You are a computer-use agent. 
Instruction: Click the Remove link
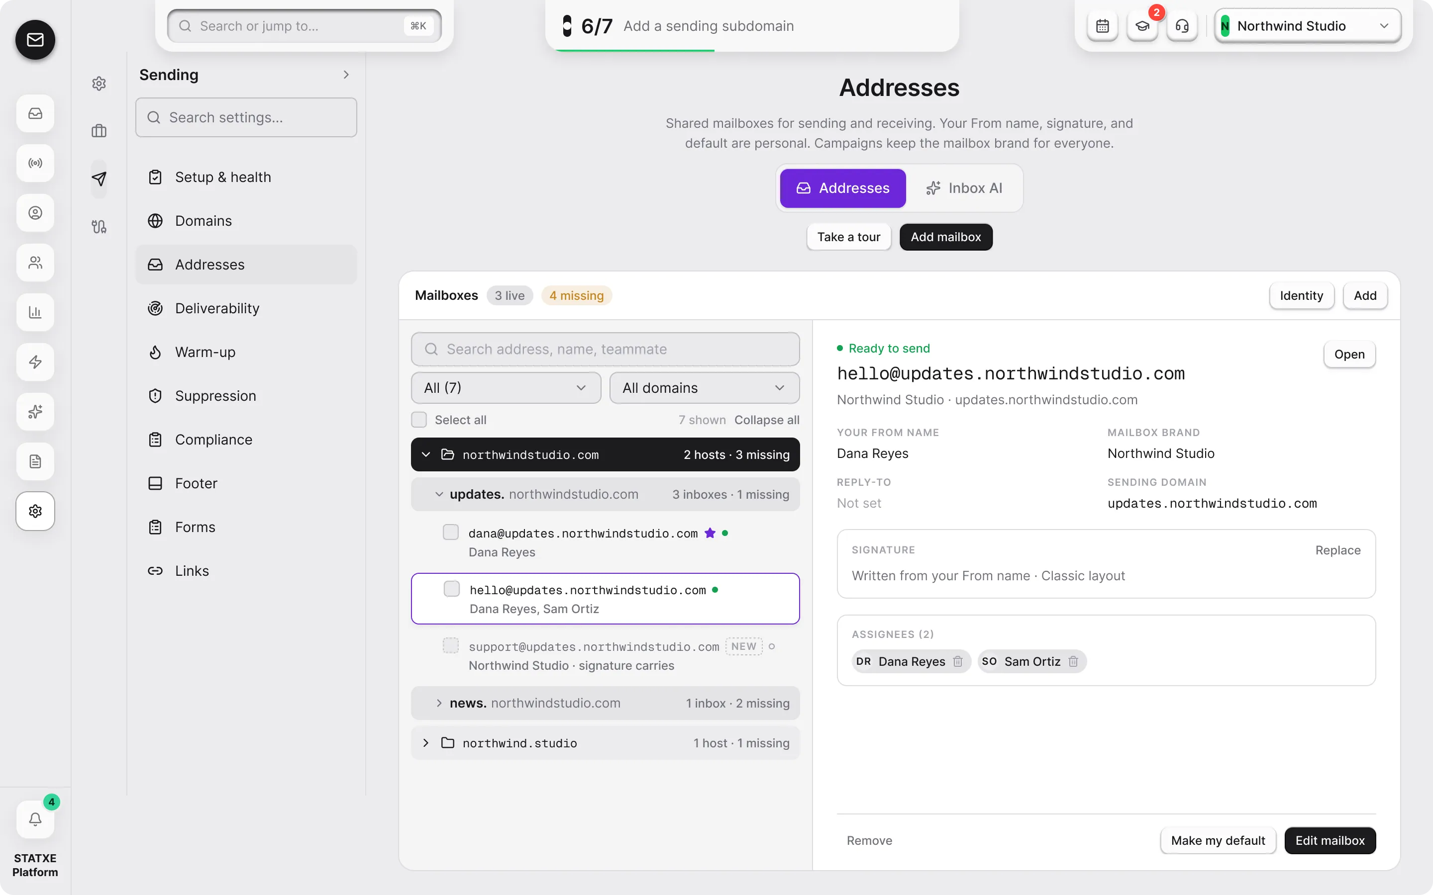[x=869, y=840]
